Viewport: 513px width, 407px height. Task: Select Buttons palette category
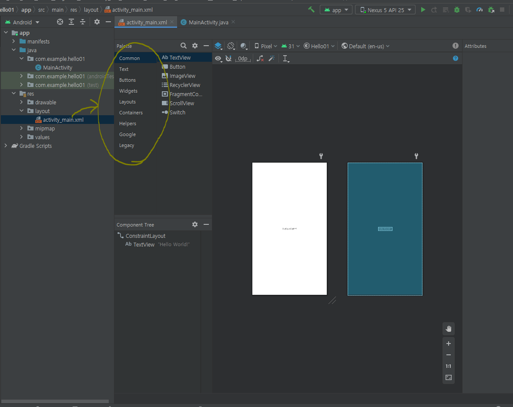pos(127,80)
